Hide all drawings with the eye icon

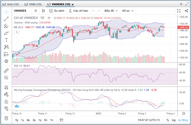[x=6, y=108]
